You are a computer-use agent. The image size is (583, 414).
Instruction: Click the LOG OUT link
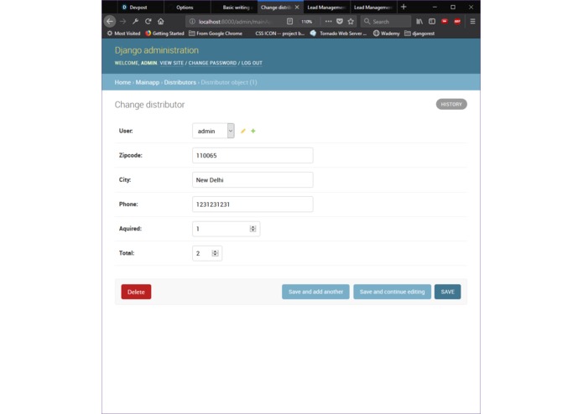coord(252,63)
